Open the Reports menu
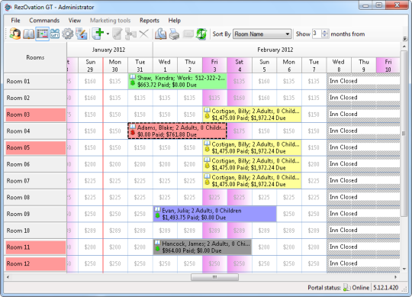 [x=150, y=21]
